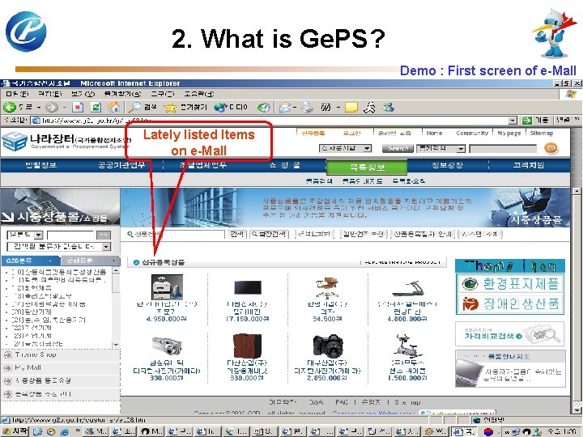Viewport: 583px width, 437px height.
Task: Click the 물품안내지도 guide banner
Action: 510,369
